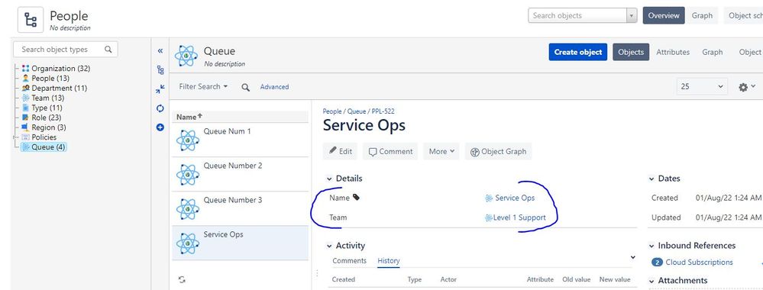This screenshot has width=763, height=290.
Task: Collapse the Activity section
Action: coord(329,246)
